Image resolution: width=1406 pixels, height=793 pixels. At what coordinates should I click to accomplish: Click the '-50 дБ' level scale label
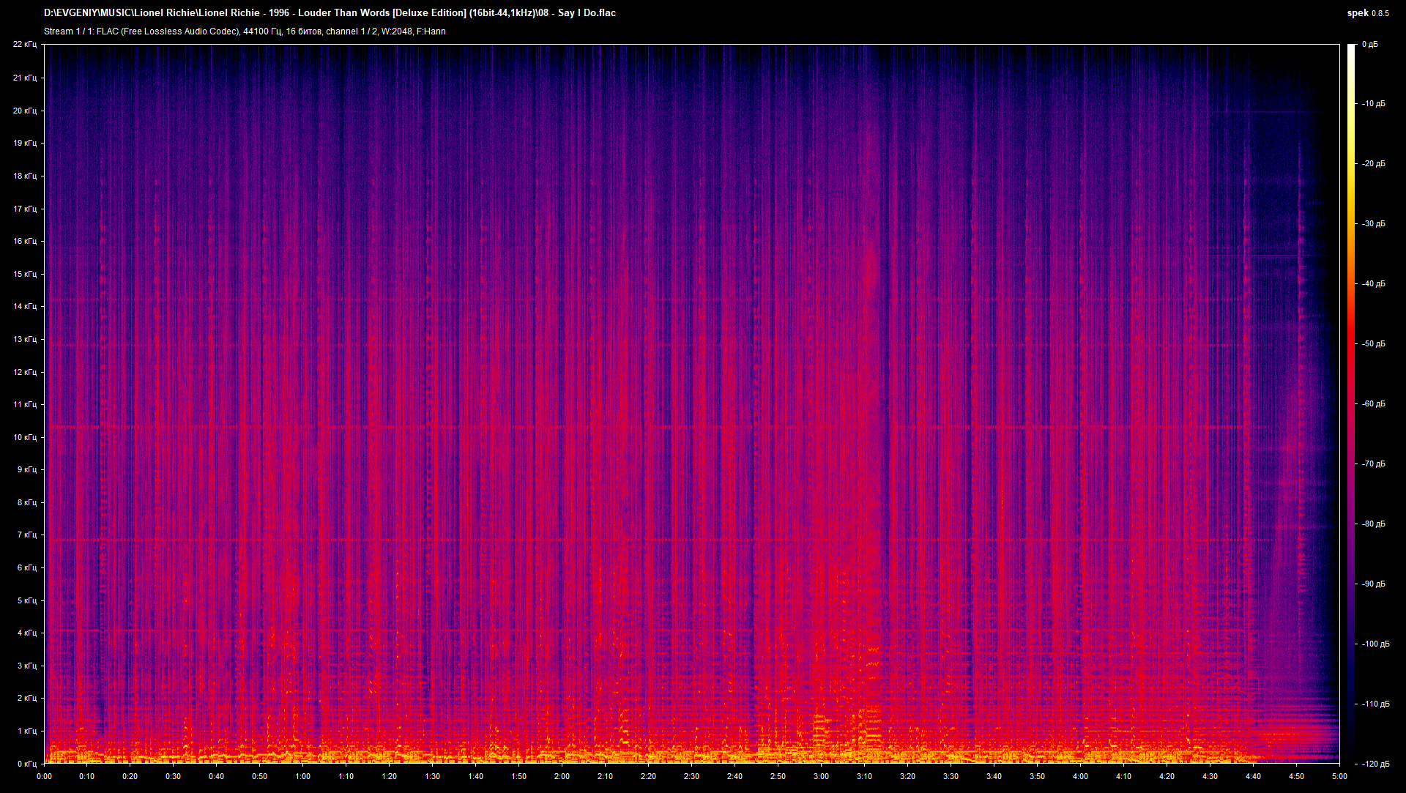tap(1374, 344)
